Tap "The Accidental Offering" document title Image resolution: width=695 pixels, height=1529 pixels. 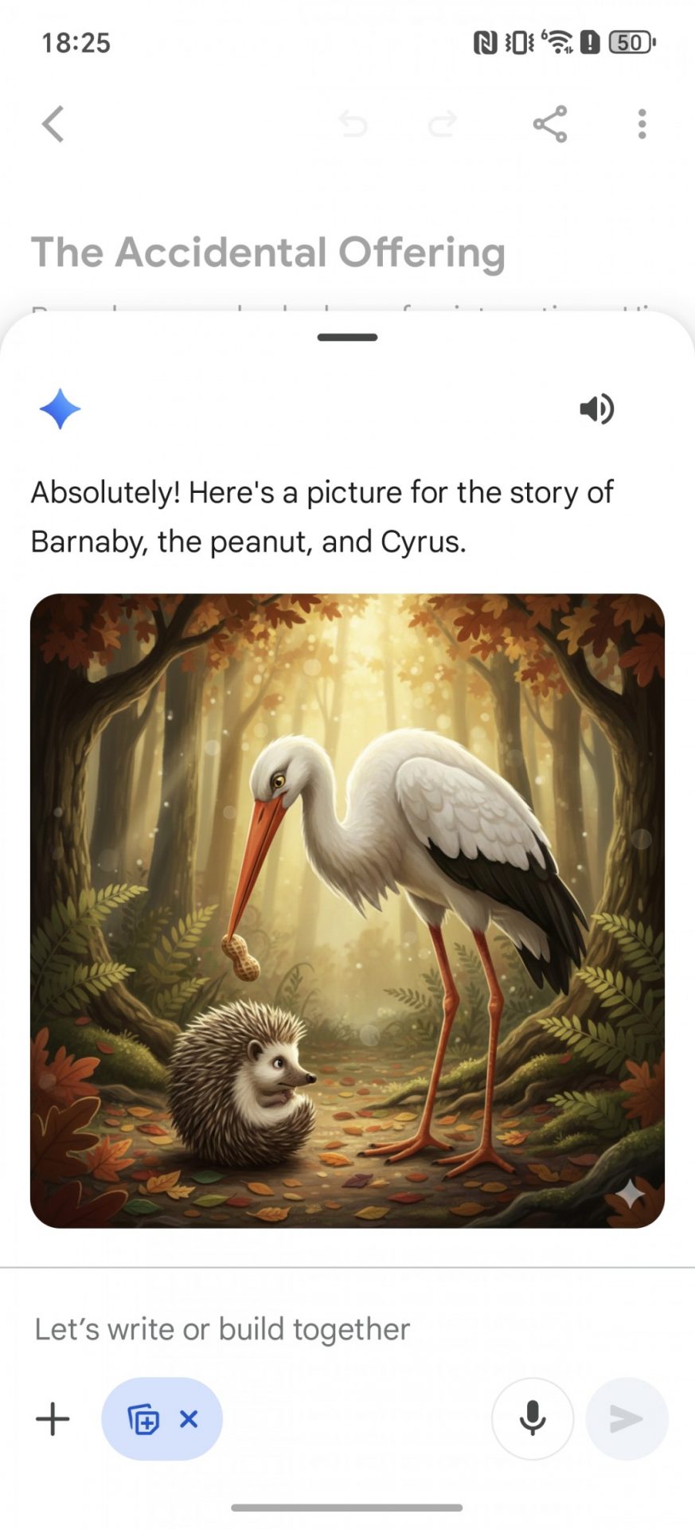point(268,252)
